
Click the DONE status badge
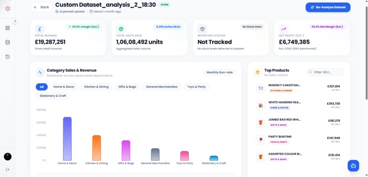[x=165, y=5]
